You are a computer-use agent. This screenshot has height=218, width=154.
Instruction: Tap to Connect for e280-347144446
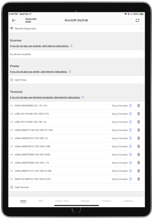coord(119,114)
